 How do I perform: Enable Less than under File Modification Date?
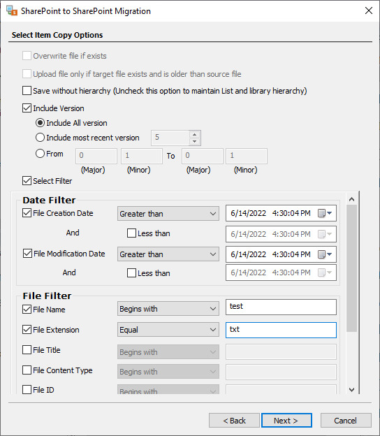click(131, 272)
